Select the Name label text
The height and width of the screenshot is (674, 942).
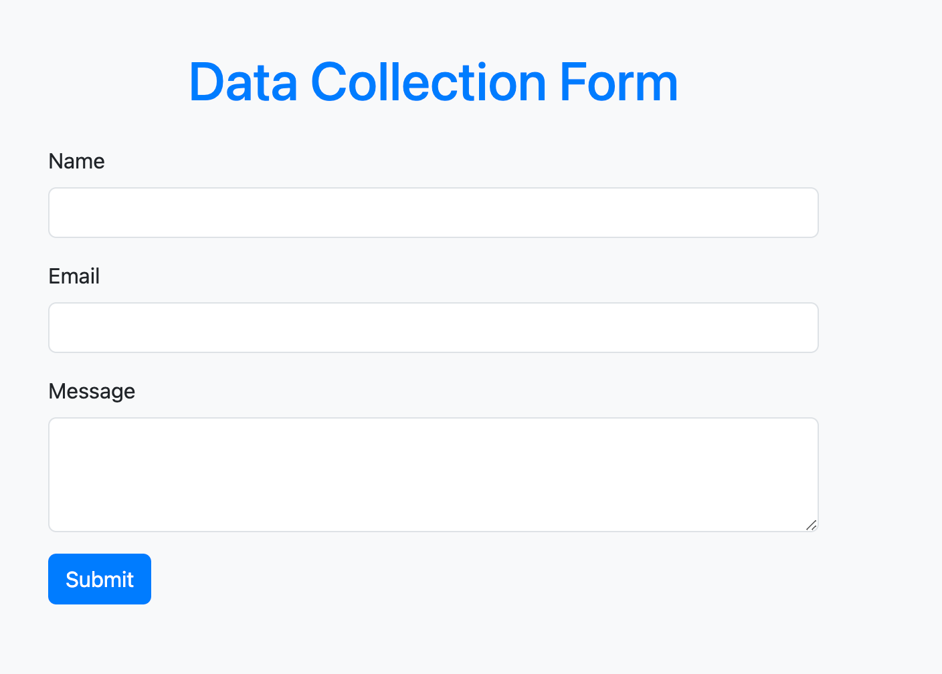click(76, 161)
